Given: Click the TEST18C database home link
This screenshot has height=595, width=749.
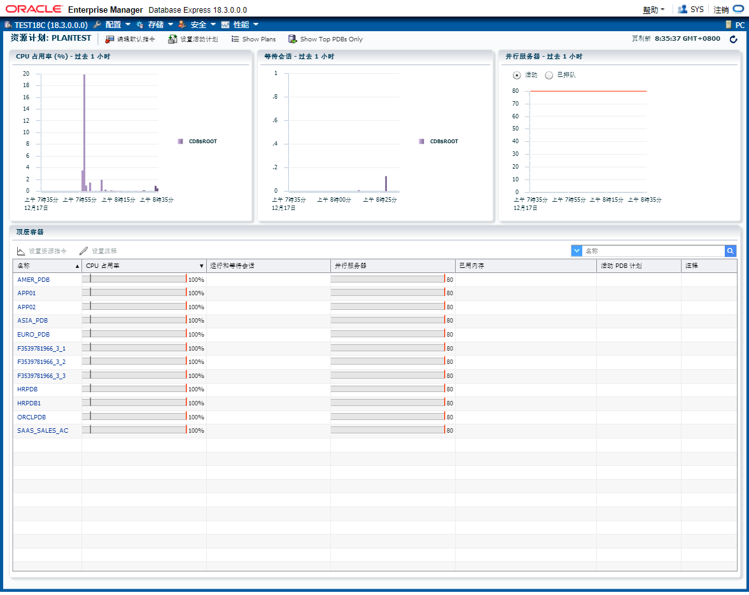Looking at the screenshot, I should (51, 25).
